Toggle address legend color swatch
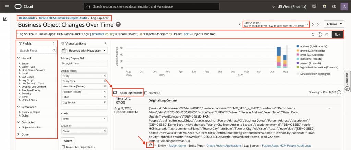The height and width of the screenshot is (150, 351). (298, 46)
